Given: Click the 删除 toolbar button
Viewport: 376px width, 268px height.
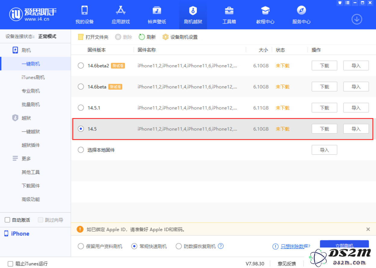Looking at the screenshot, I should [x=124, y=37].
